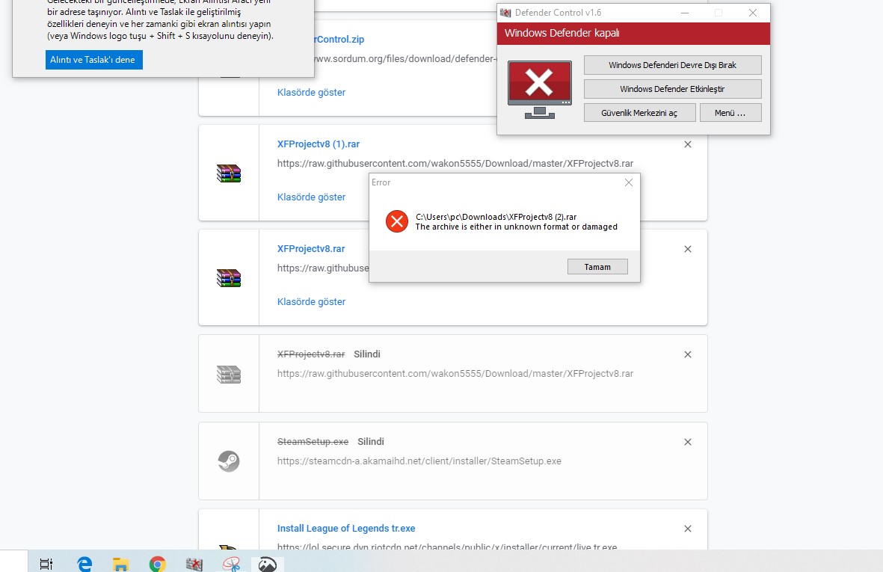This screenshot has height=572, width=883.
Task: Click the red error icon in dialog
Action: (x=397, y=221)
